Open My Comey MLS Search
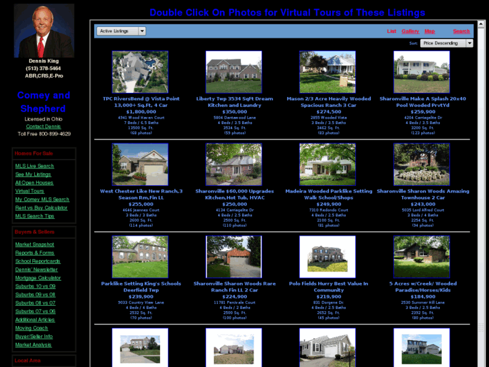 tap(42, 199)
